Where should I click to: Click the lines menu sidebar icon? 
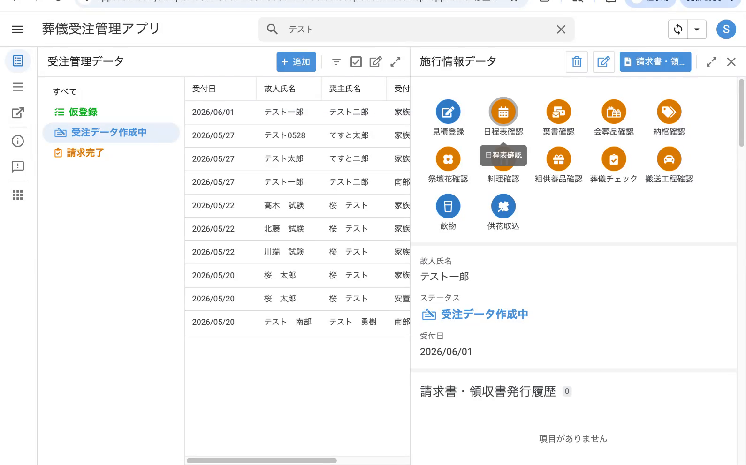coord(18,87)
